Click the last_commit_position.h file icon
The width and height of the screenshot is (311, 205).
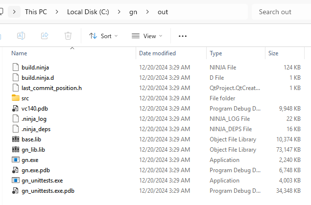click(16, 88)
